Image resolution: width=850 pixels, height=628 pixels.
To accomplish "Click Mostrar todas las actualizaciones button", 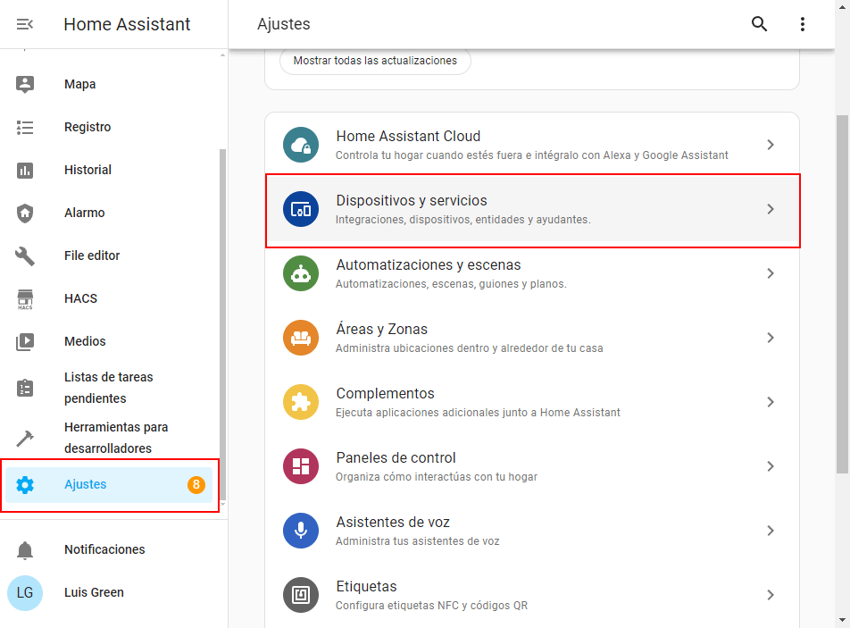I will click(375, 61).
